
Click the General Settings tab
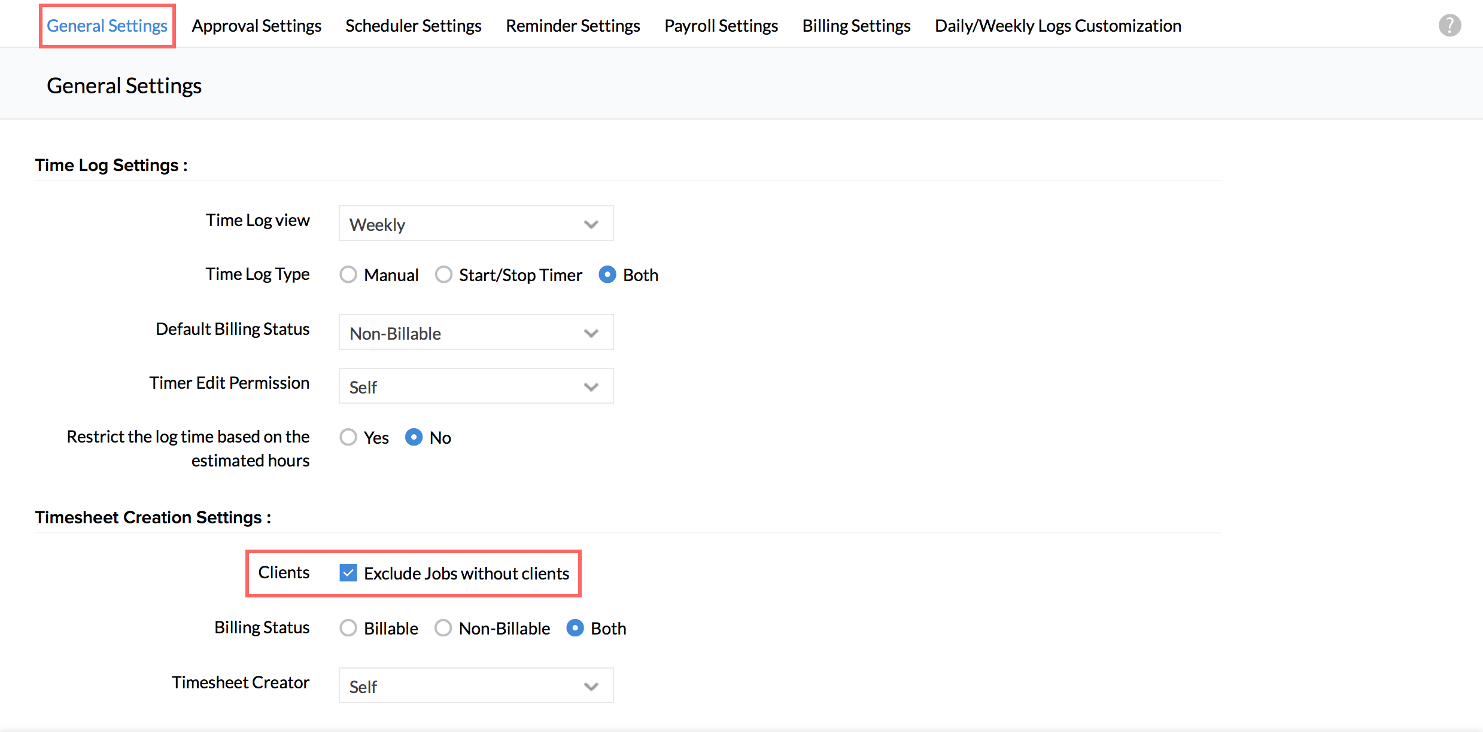tap(107, 26)
